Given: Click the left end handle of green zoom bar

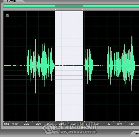Looking at the screenshot, I should pos(4,6).
